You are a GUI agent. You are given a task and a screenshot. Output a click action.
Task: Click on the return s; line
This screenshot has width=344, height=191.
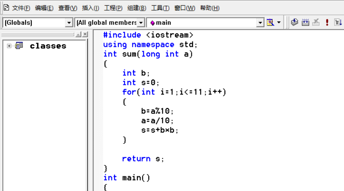[x=143, y=159]
